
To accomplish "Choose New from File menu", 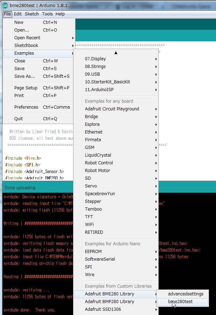I will coord(39,22).
